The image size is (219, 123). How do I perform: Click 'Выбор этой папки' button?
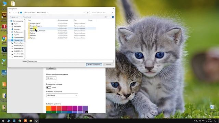point(94,65)
